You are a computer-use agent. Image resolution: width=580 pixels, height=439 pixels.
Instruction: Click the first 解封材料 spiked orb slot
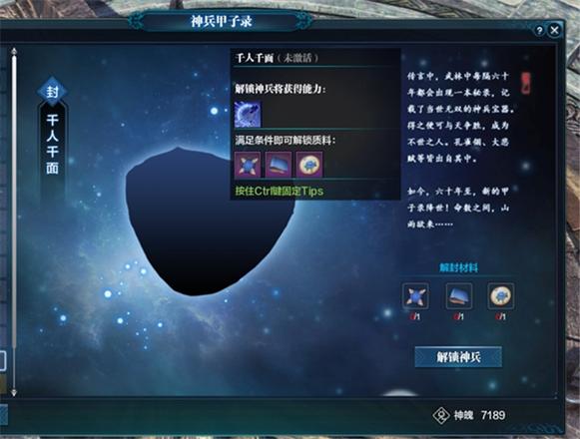[415, 296]
